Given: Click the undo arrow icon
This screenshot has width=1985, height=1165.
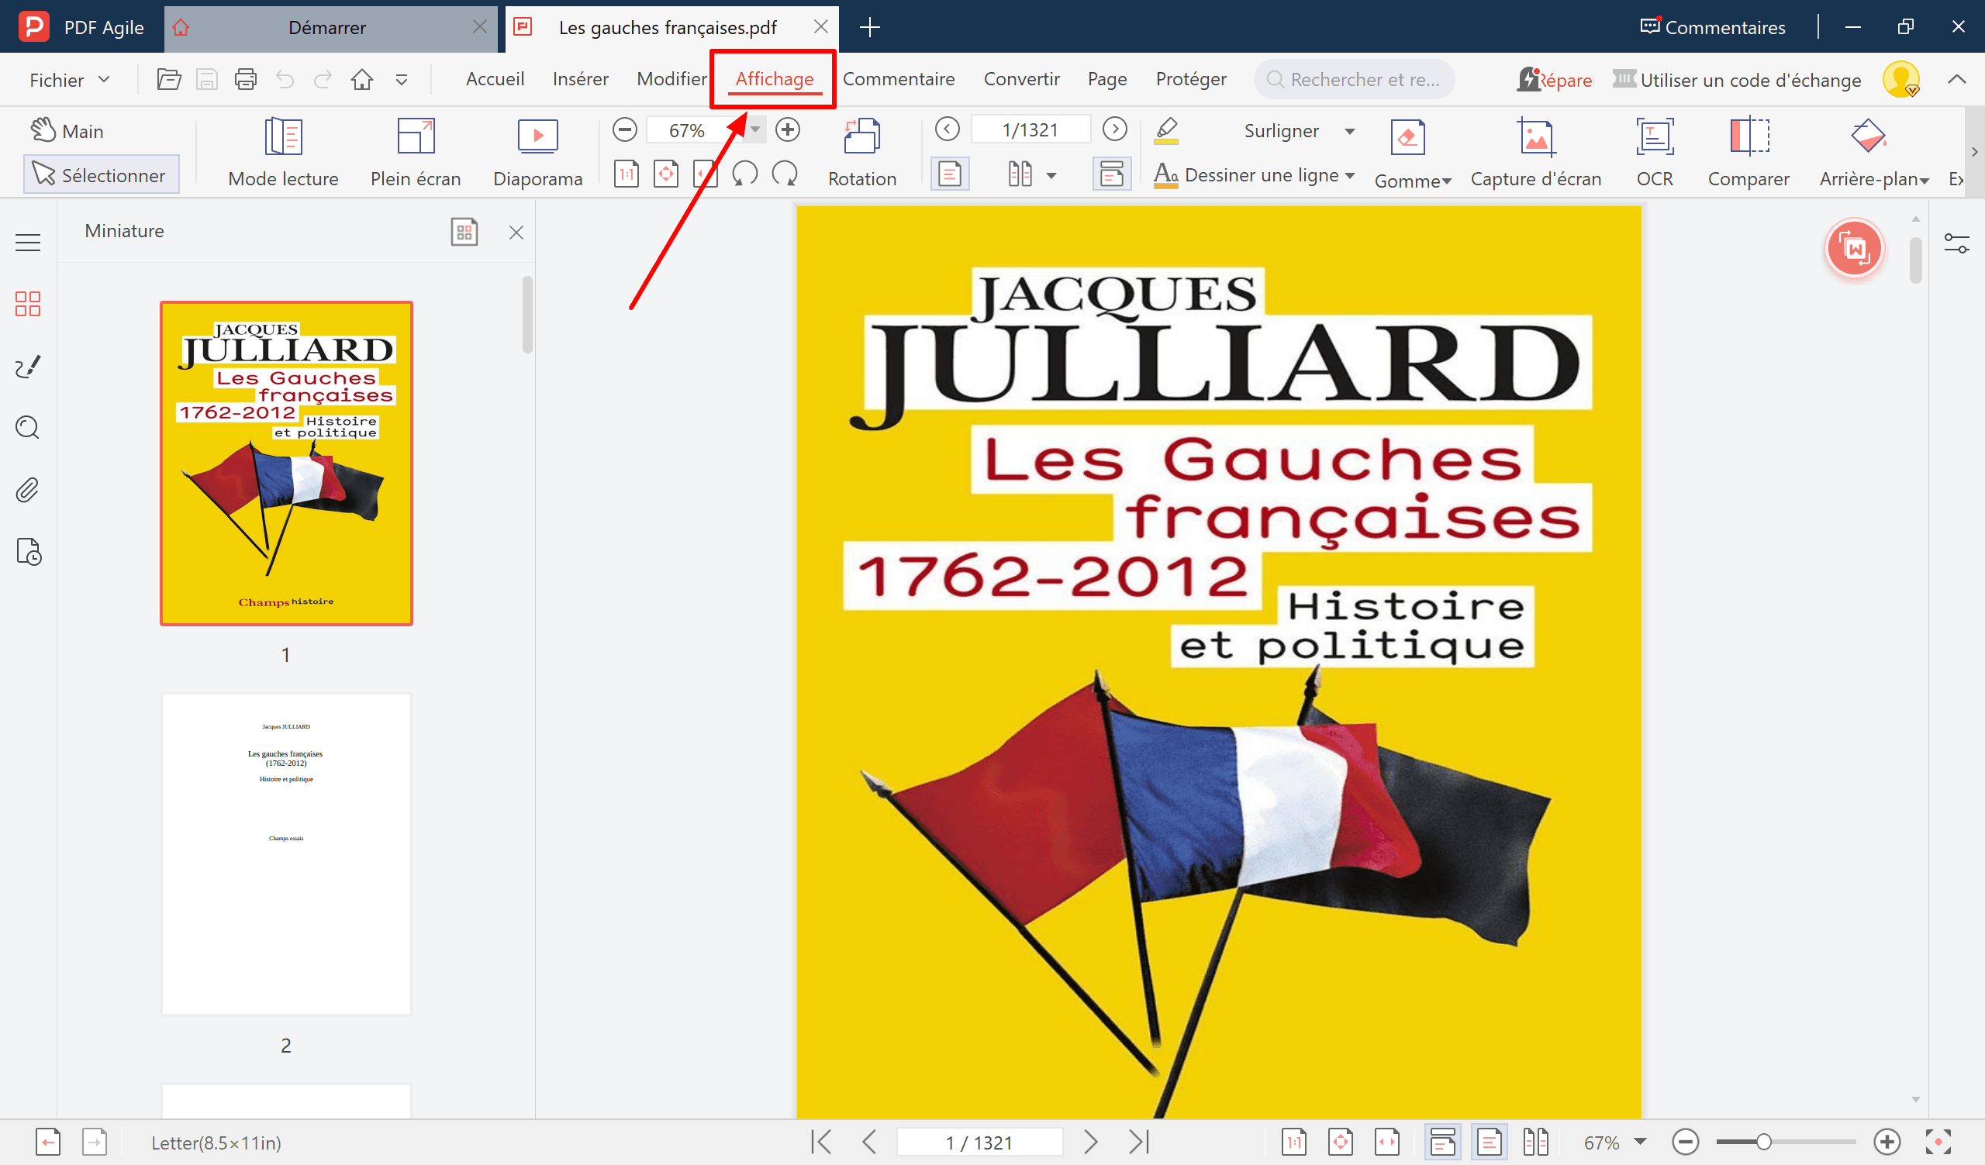Looking at the screenshot, I should [285, 80].
